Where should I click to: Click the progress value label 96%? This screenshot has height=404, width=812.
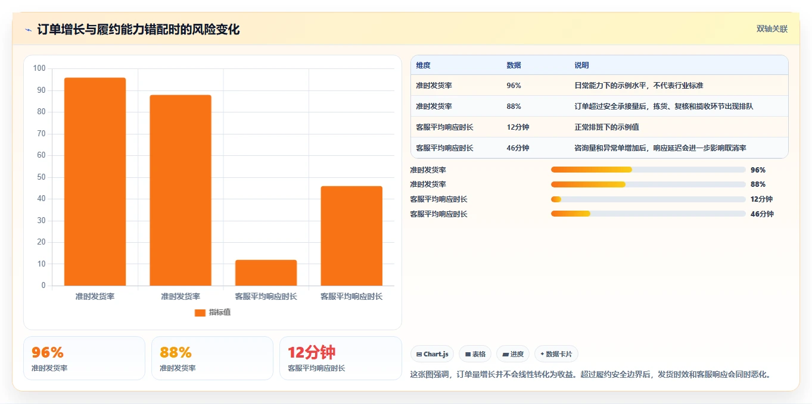[758, 170]
